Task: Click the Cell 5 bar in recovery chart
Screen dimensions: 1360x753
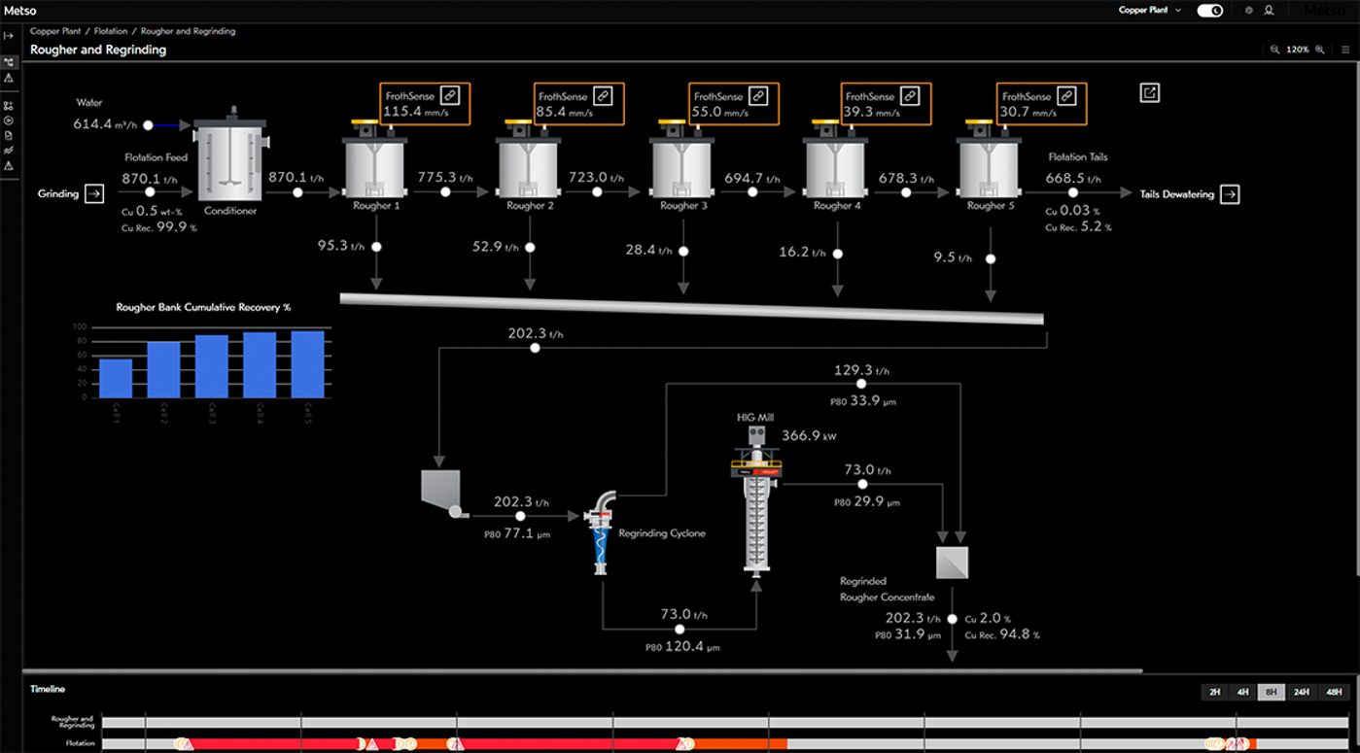Action: 307,365
